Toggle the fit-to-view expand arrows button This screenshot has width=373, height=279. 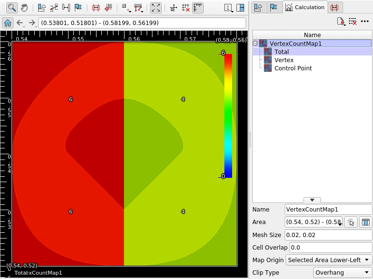[x=156, y=8]
